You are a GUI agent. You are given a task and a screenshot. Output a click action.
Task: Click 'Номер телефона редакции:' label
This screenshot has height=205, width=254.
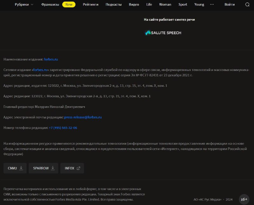click(x=26, y=128)
